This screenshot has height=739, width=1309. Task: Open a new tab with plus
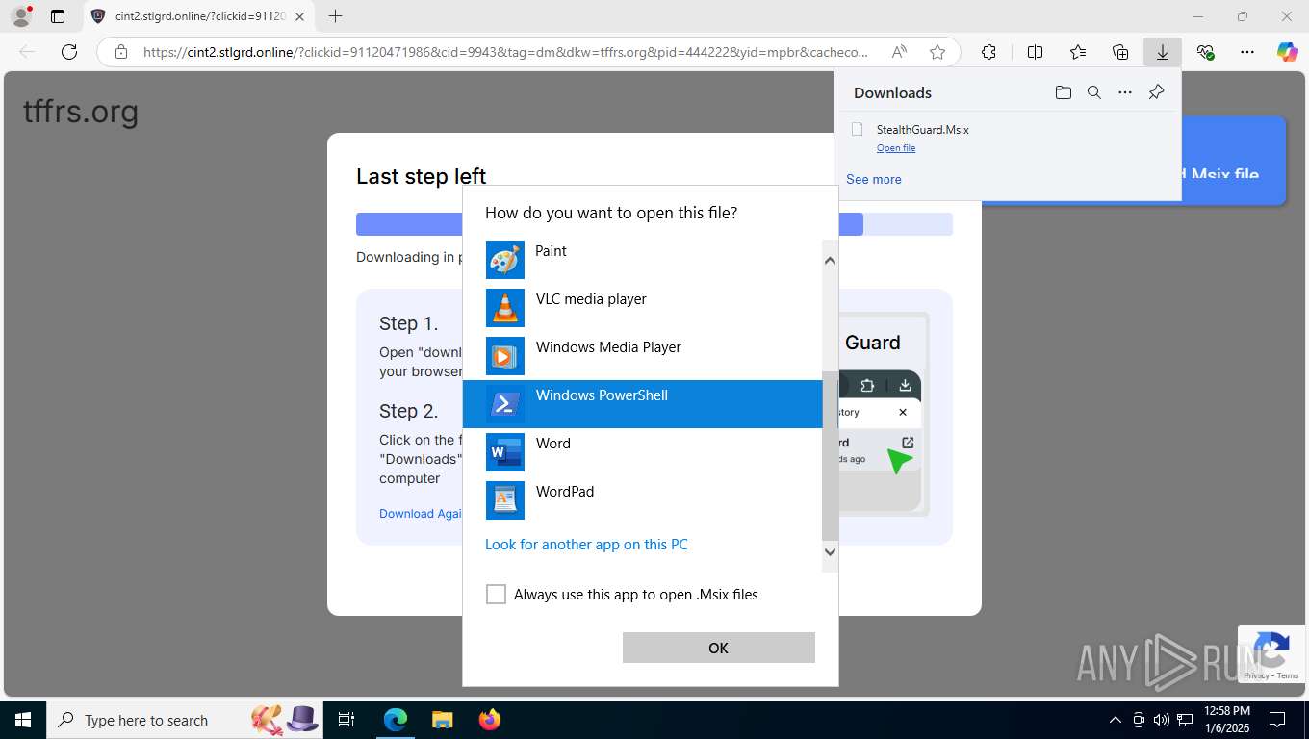tap(335, 16)
